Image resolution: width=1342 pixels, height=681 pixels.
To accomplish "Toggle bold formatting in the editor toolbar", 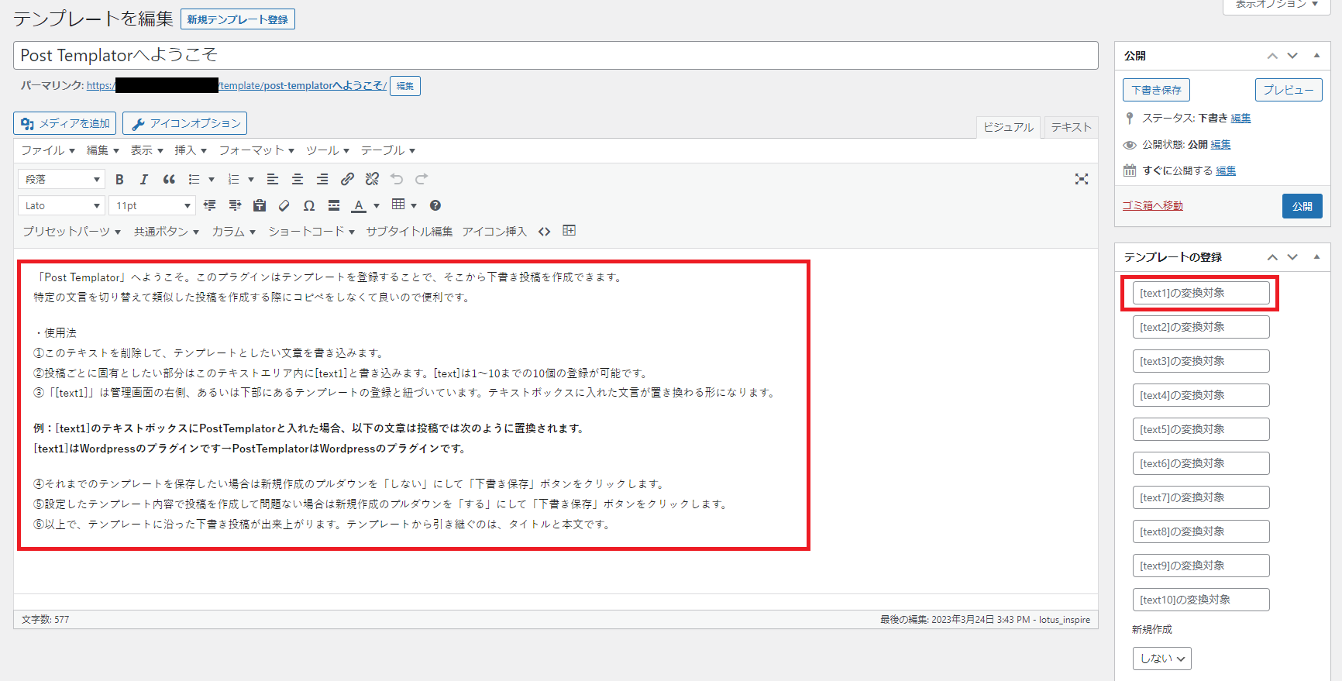I will tap(119, 180).
